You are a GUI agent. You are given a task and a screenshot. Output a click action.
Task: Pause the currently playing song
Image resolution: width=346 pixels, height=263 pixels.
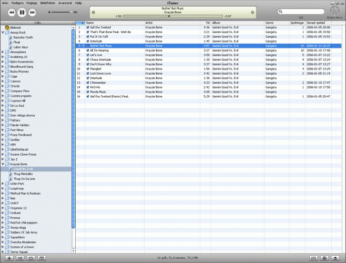(x=22, y=13)
